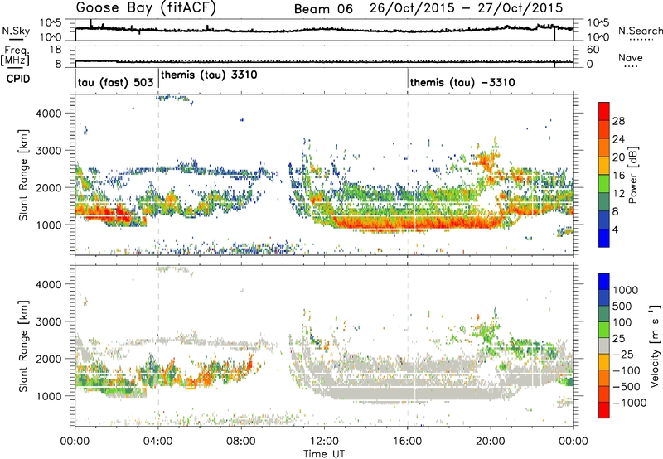
Task: Click the 'N.Search' legend label
Action: tap(641, 31)
